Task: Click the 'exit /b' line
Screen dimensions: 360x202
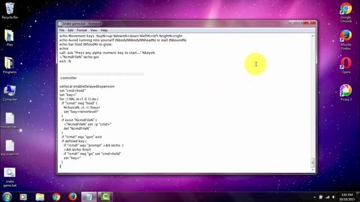Action: pos(65,61)
